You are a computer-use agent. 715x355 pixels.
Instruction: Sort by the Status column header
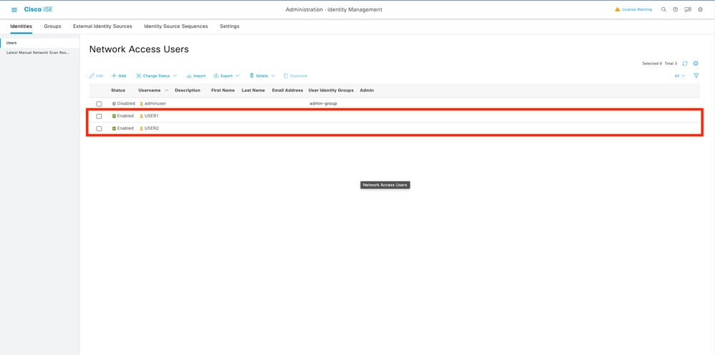(117, 90)
